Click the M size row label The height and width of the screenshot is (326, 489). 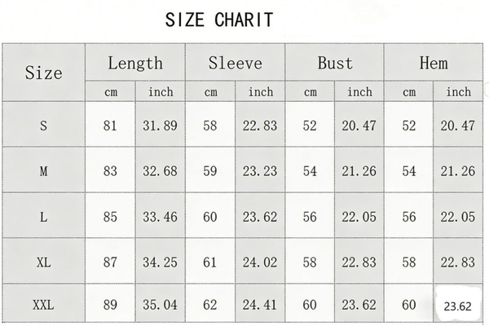pos(43,171)
